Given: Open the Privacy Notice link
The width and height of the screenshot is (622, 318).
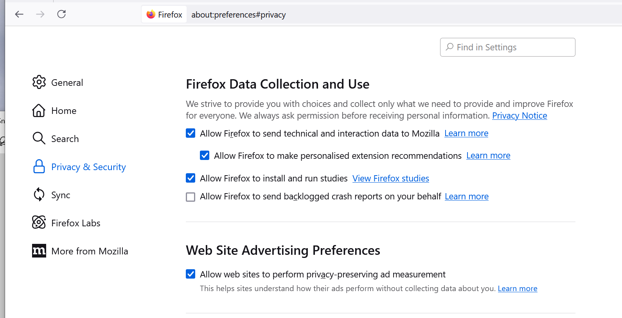Looking at the screenshot, I should pos(520,115).
